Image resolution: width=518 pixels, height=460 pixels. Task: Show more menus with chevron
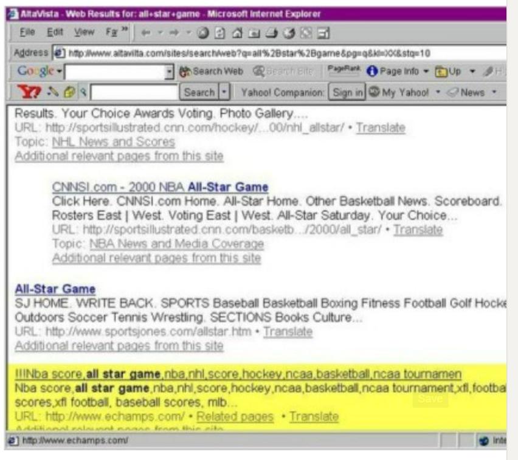point(125,30)
